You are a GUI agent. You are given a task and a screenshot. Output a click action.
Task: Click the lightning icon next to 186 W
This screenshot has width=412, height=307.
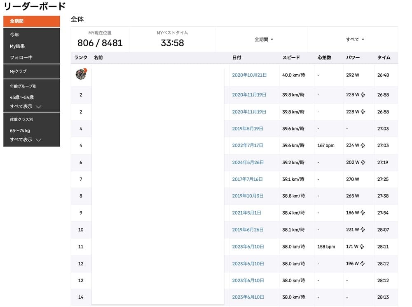363,213
